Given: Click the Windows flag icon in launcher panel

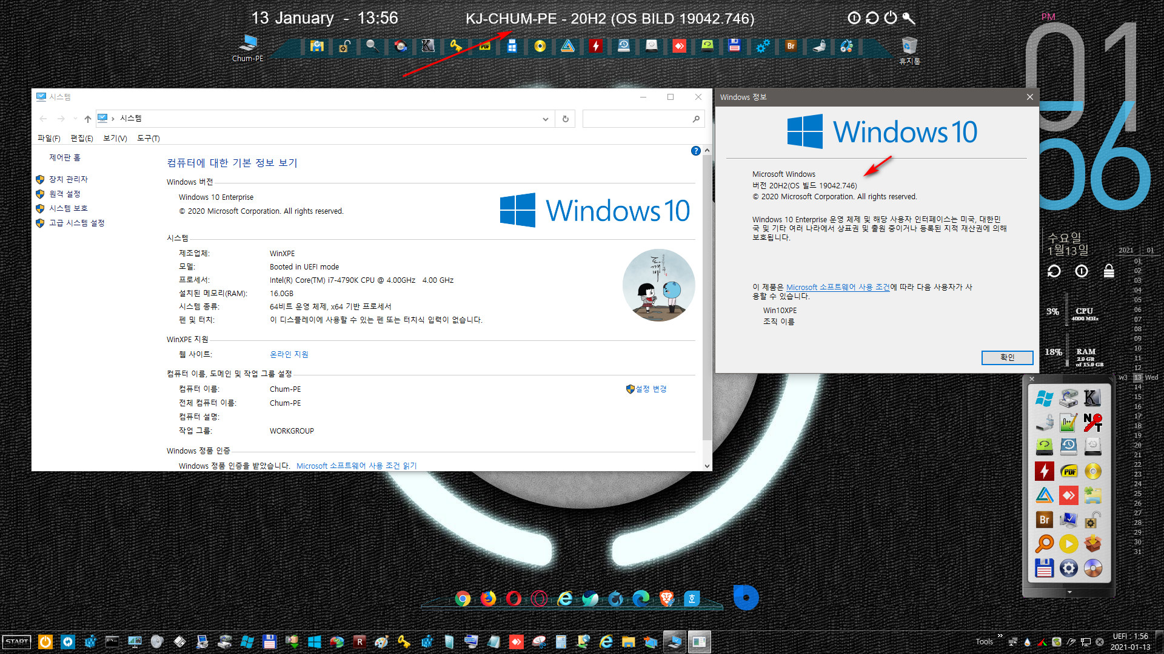Looking at the screenshot, I should [1044, 398].
